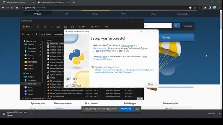Open Chrome extensions puzzle icon
This screenshot has width=223, height=125.
[205, 8]
